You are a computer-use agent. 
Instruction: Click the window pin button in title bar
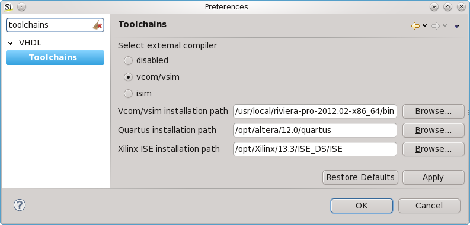point(21,7)
